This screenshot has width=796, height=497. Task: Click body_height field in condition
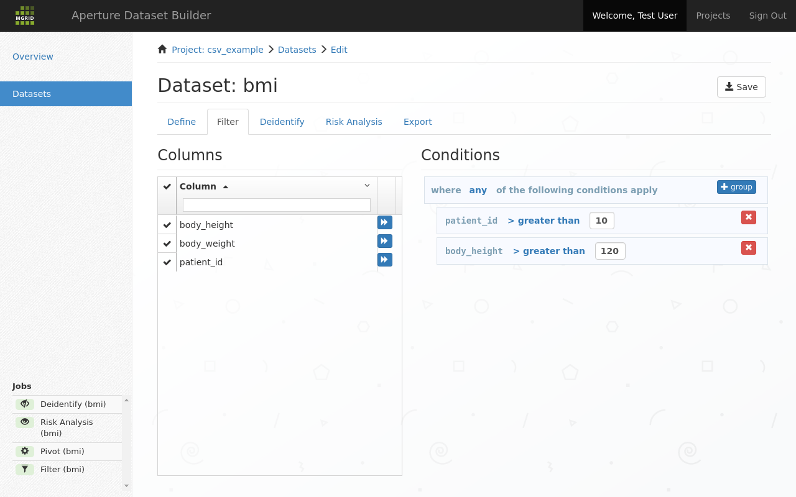tap(474, 251)
